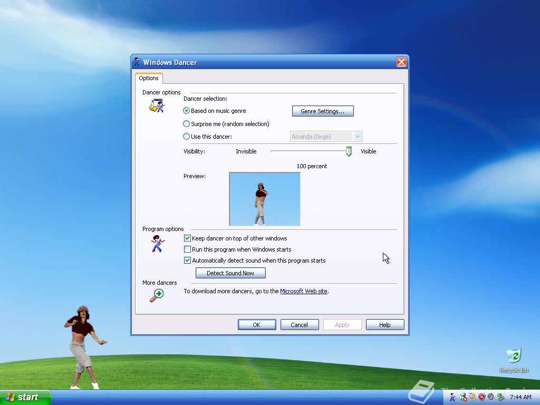Click the round gray speaker tray icon
The width and height of the screenshot is (540, 405).
pos(490,397)
